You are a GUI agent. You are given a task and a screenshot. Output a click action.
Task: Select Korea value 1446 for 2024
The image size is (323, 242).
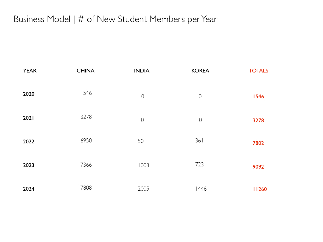click(201, 189)
